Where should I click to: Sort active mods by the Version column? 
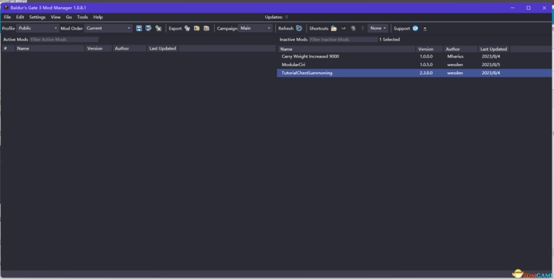point(98,48)
